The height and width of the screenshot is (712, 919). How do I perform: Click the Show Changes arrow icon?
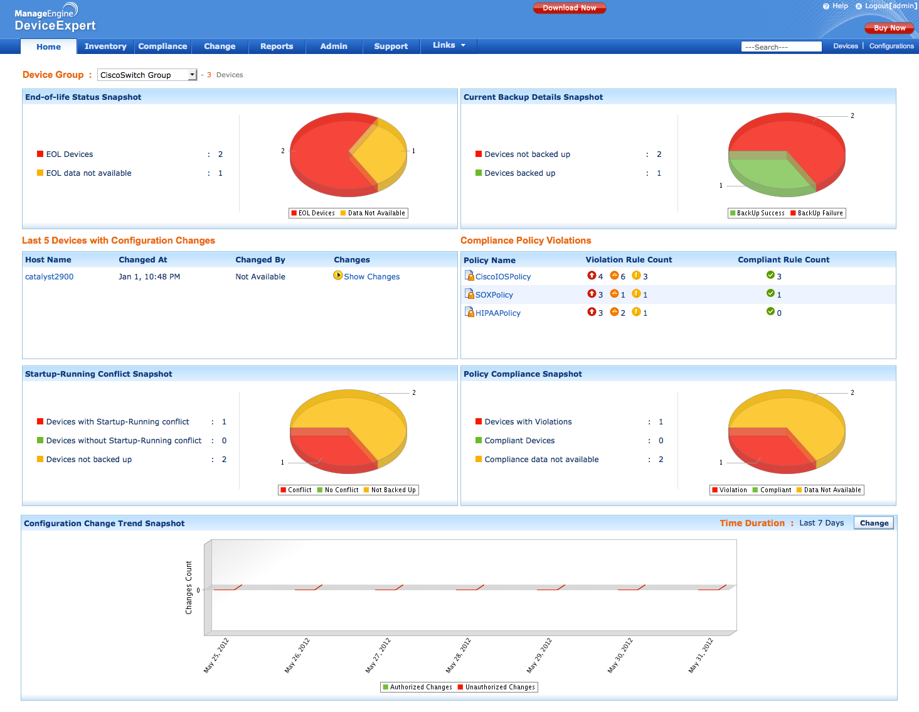338,275
